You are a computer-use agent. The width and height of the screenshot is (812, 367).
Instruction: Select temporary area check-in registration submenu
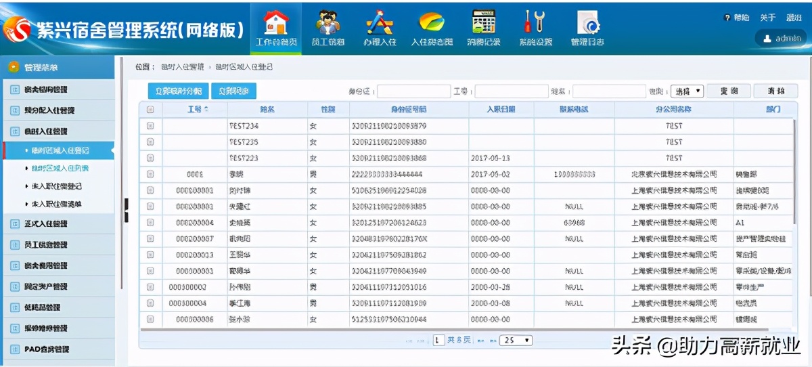[59, 150]
